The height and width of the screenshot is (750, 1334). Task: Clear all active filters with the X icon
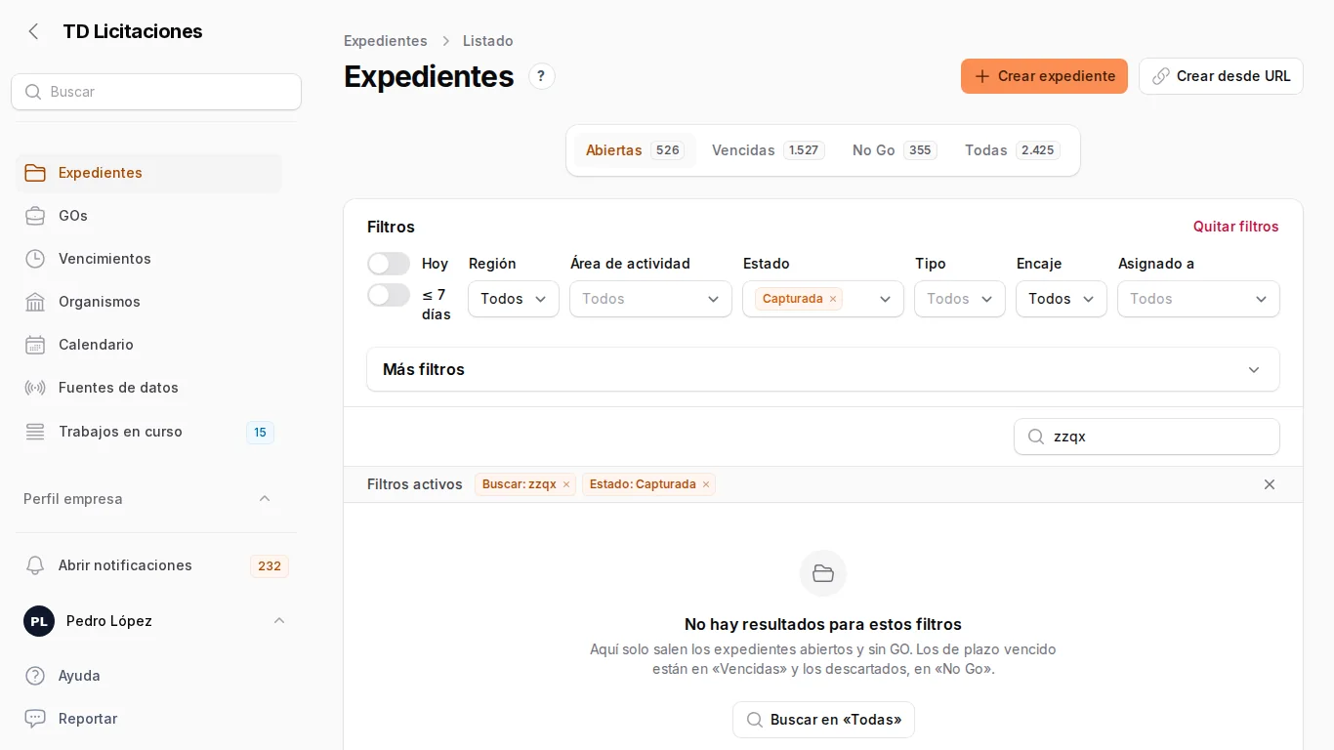tap(1270, 484)
